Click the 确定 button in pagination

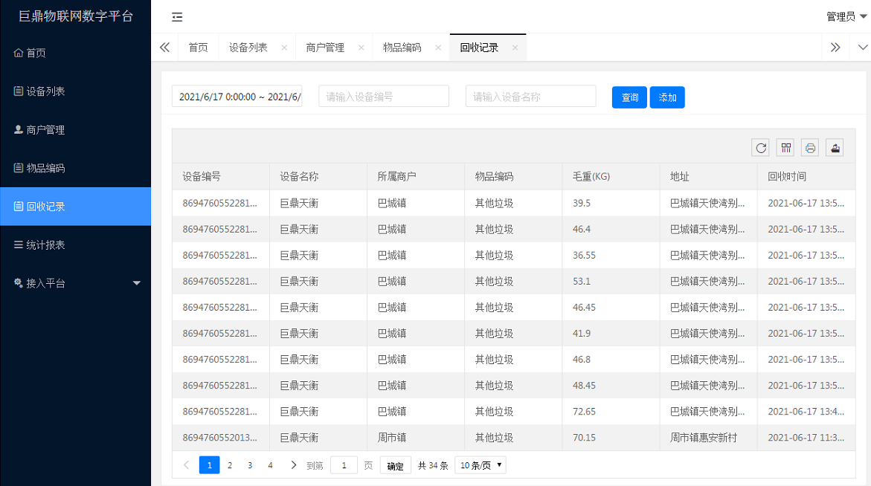396,465
